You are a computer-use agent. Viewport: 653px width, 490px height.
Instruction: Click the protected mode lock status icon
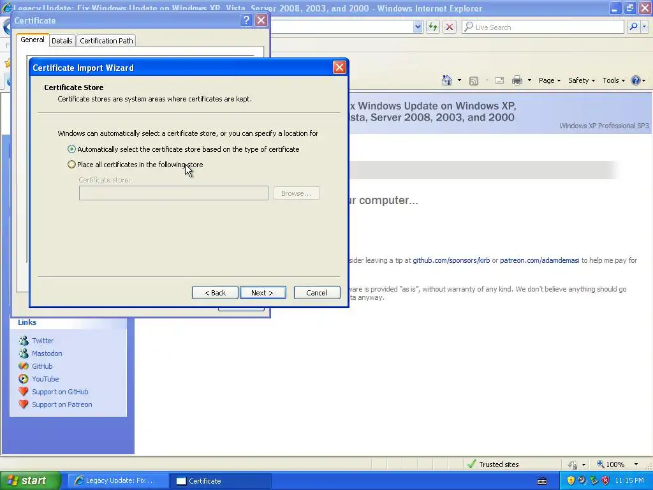click(x=573, y=464)
